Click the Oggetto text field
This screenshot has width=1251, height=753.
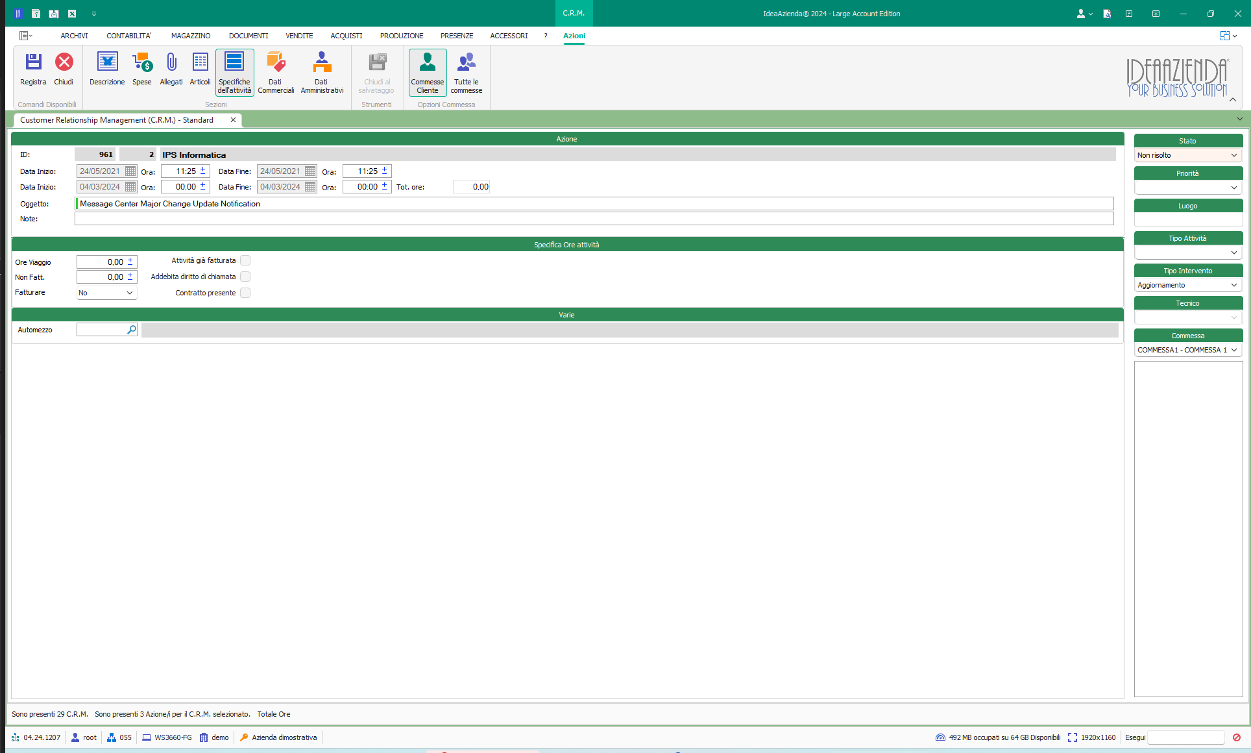point(594,204)
